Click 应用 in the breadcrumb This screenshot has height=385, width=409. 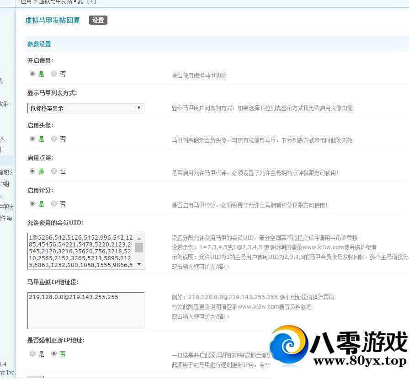coord(26,1)
